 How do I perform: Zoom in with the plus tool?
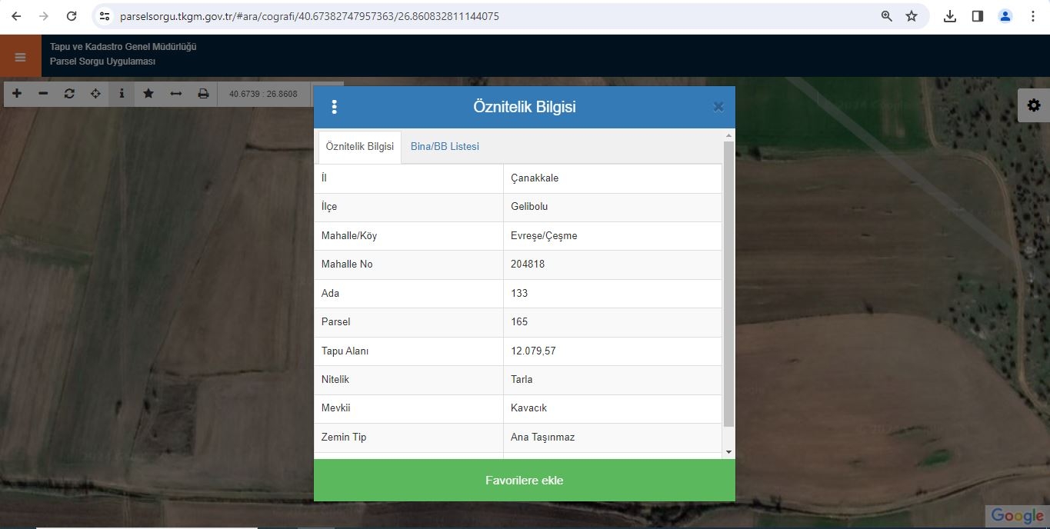click(17, 94)
